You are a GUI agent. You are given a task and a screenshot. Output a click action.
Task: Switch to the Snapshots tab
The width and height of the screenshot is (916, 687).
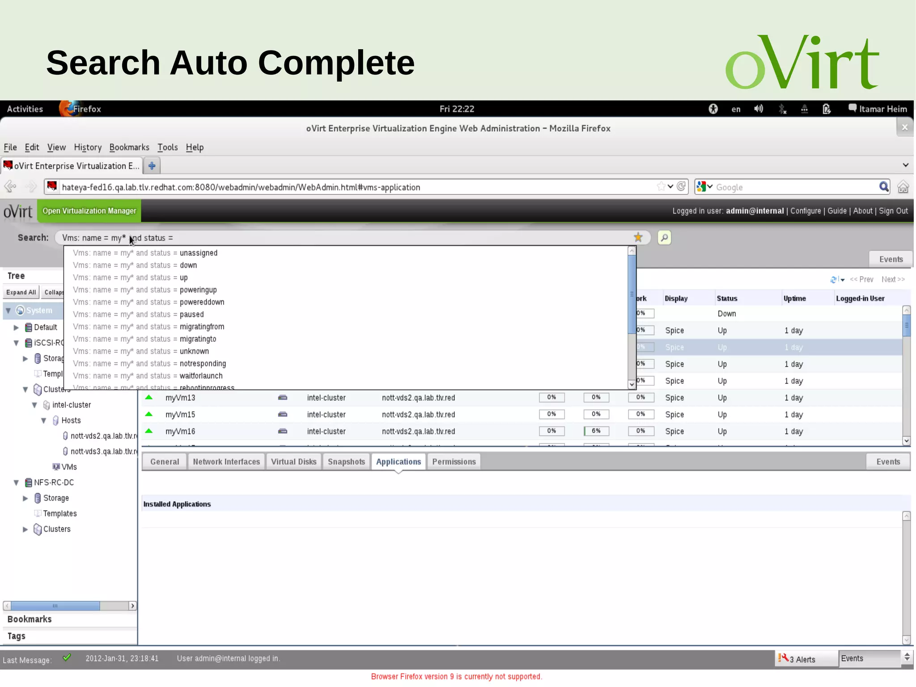pyautogui.click(x=346, y=461)
